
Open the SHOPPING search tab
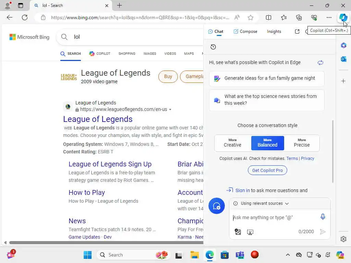click(127, 54)
